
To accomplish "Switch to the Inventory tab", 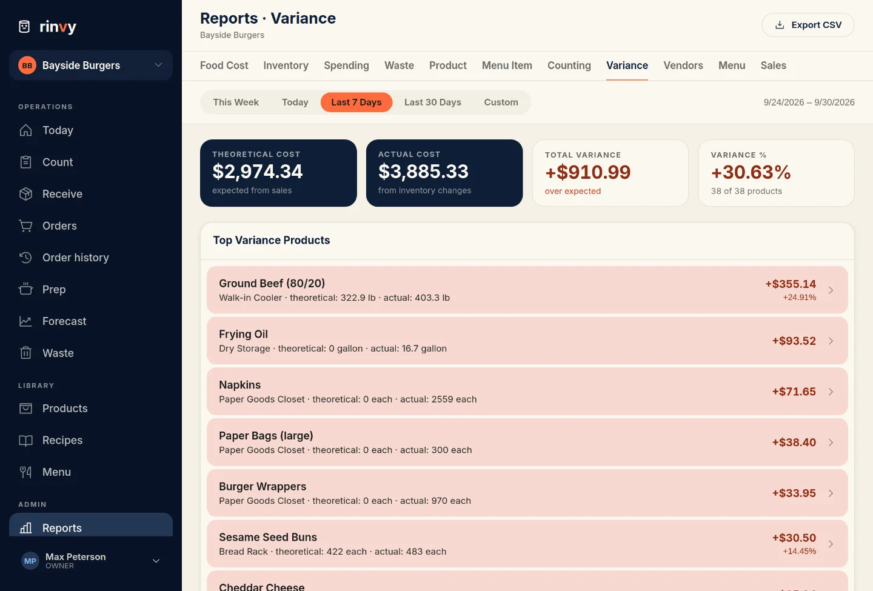I will [x=286, y=65].
